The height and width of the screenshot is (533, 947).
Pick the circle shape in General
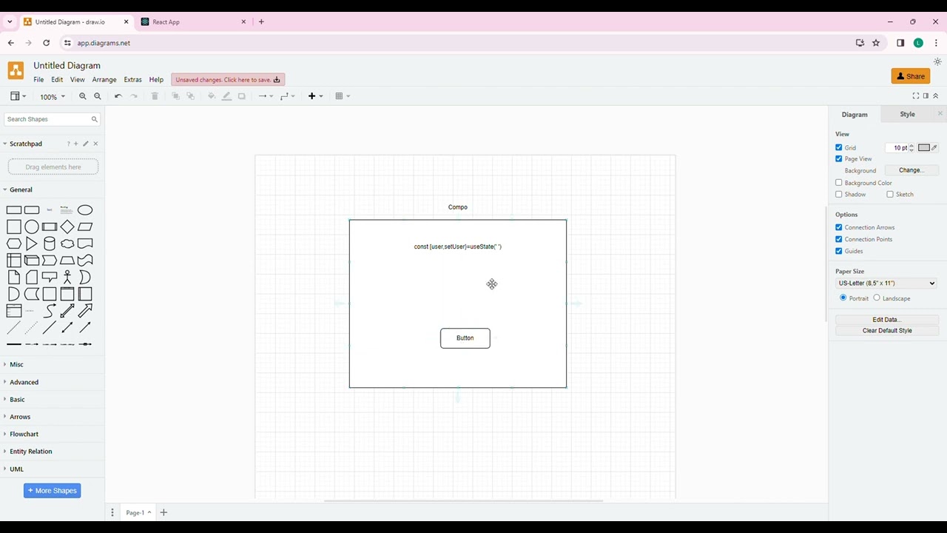(x=32, y=227)
